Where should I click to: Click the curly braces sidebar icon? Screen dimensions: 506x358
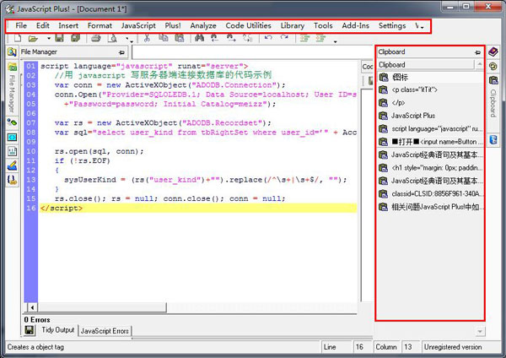(x=12, y=180)
